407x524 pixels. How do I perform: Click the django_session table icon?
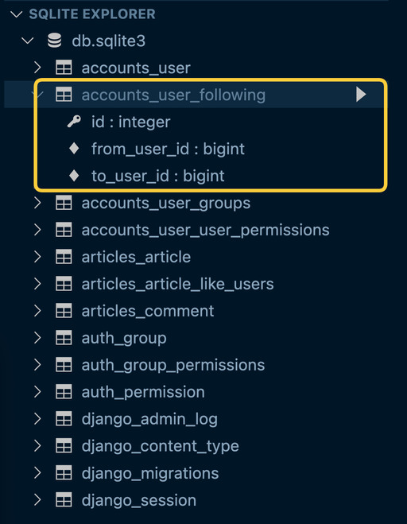coord(64,500)
